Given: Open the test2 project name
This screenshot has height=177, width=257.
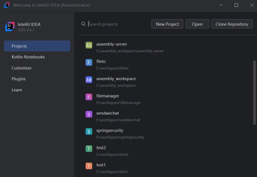Looking at the screenshot, I should point(101,148).
